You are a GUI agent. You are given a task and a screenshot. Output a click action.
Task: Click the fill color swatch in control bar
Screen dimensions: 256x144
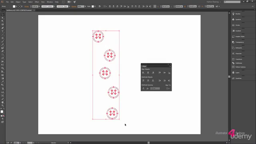coord(14,6)
